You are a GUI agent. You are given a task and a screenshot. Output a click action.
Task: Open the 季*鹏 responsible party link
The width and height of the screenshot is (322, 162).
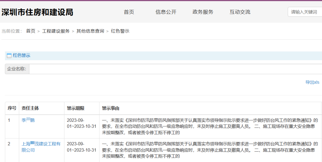pyautogui.click(x=28, y=120)
